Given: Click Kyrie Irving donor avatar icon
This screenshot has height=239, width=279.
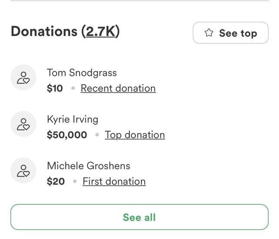Looking at the screenshot, I should tap(24, 124).
